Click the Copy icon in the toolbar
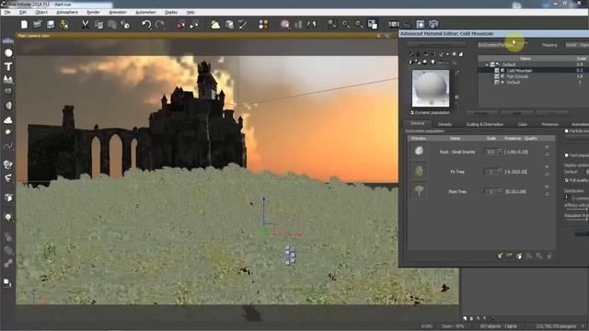589x331 pixels. point(98,25)
